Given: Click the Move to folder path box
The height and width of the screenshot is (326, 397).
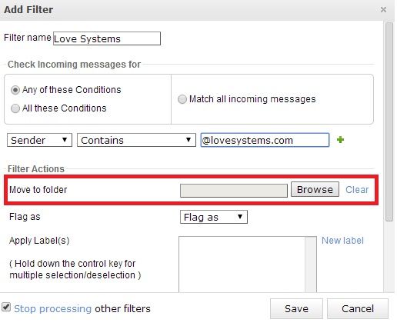Looking at the screenshot, I should coord(234,191).
